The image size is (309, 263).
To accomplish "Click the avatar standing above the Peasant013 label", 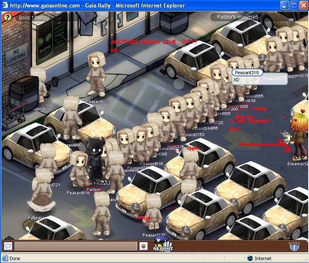I will pyautogui.click(x=97, y=74).
